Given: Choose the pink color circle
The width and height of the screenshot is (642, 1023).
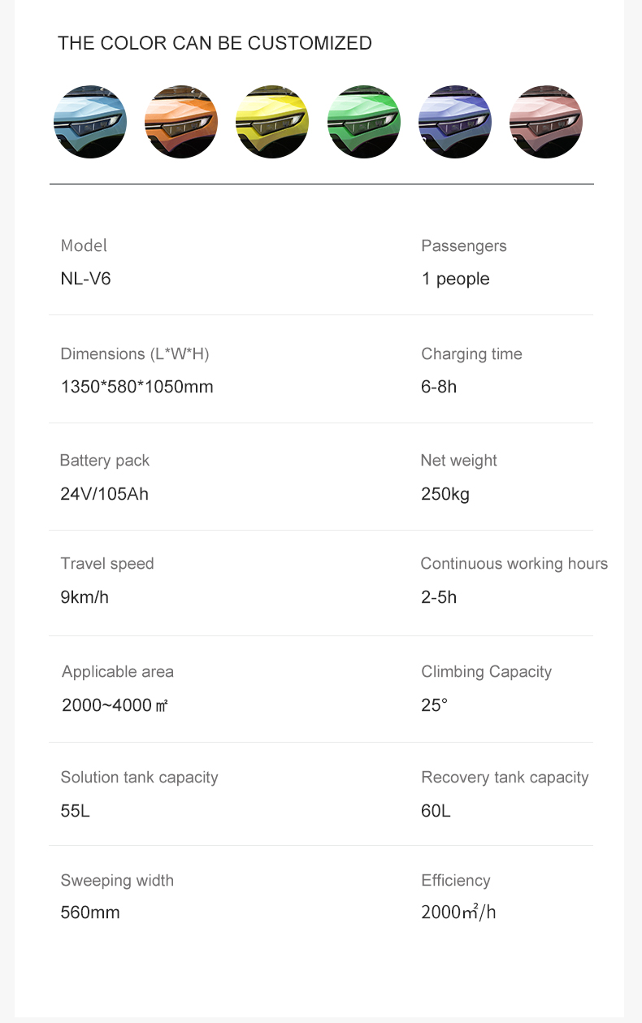Looking at the screenshot, I should coord(545,122).
